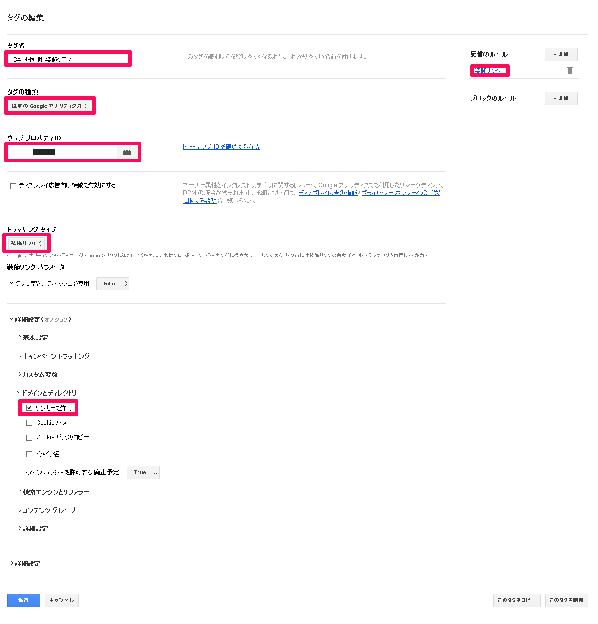Uncheck the リンカーを許可 checkbox

click(29, 408)
